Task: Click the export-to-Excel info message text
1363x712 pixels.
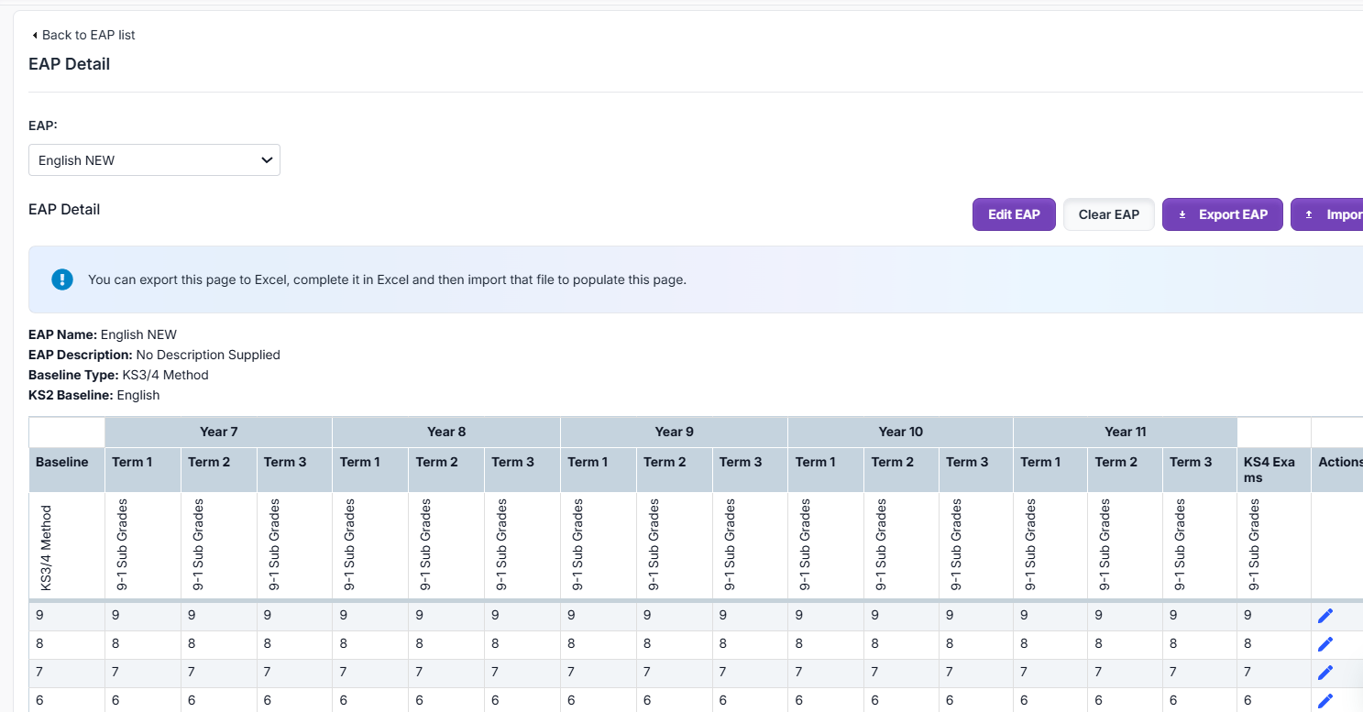Action: pyautogui.click(x=387, y=279)
